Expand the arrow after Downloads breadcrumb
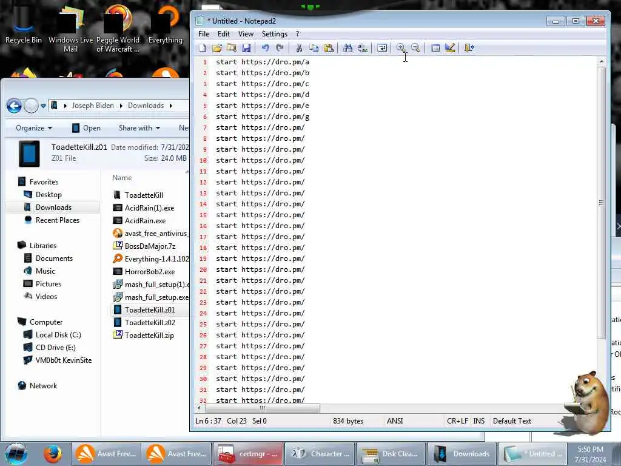This screenshot has width=621, height=466. [170, 106]
